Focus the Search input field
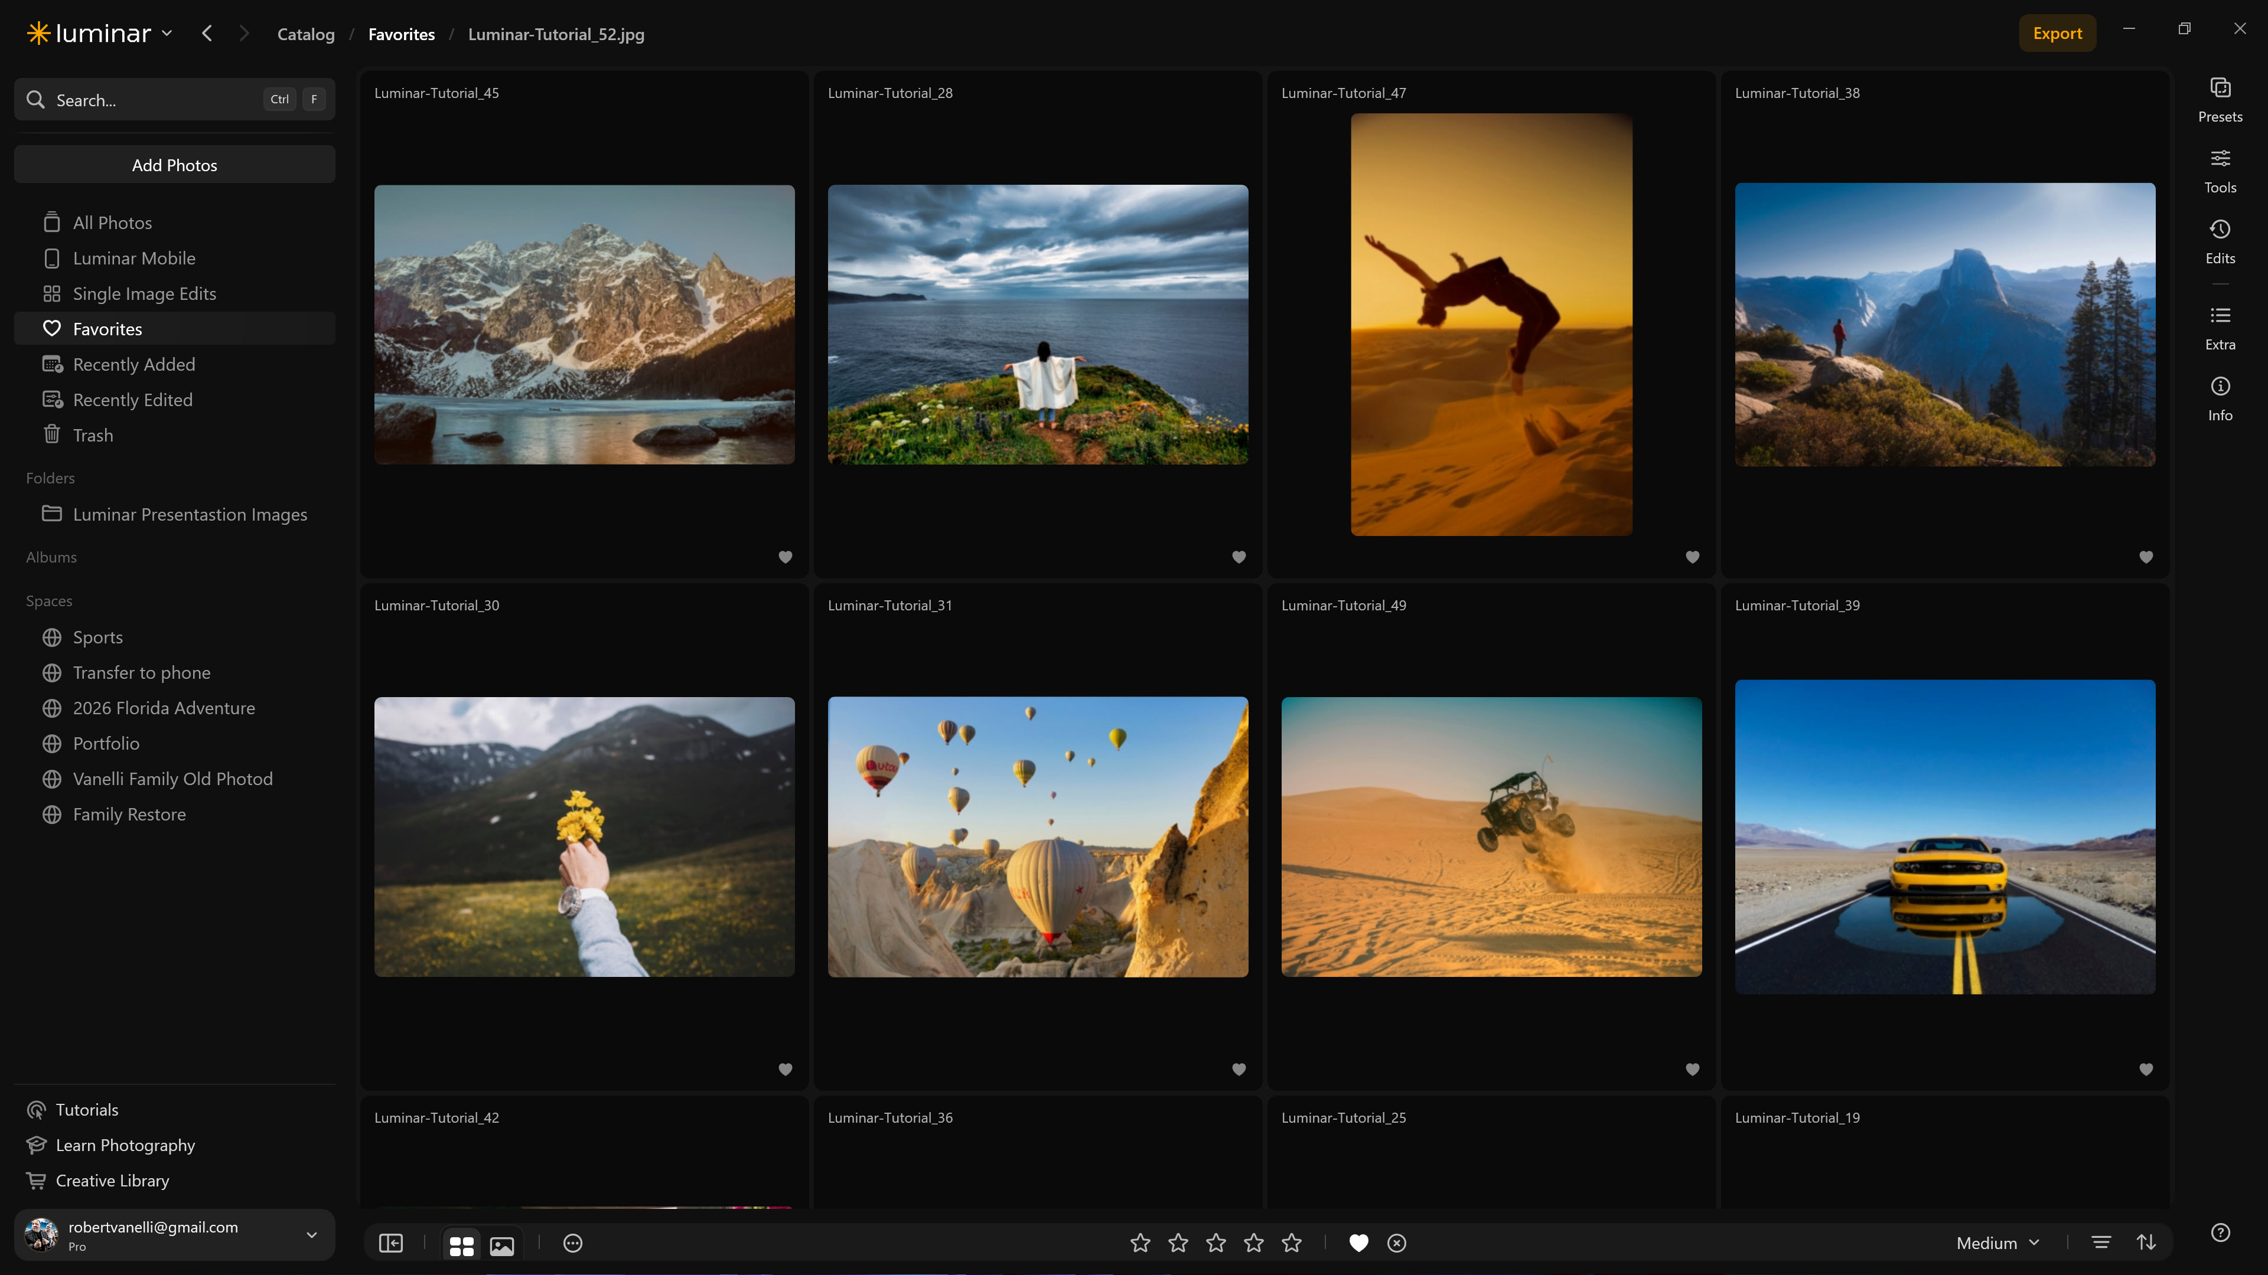Image resolution: width=2268 pixels, height=1275 pixels. 174,99
